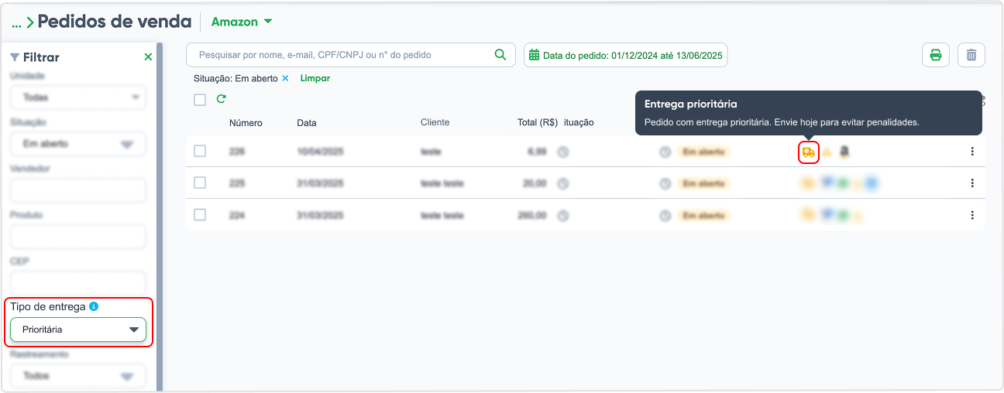This screenshot has width=1004, height=393.
Task: Click the Produto filter input
Action: (x=77, y=237)
